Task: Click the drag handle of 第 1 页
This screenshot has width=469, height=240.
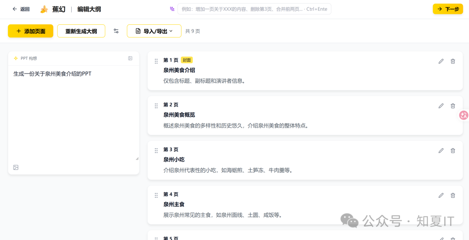Action: [156, 61]
